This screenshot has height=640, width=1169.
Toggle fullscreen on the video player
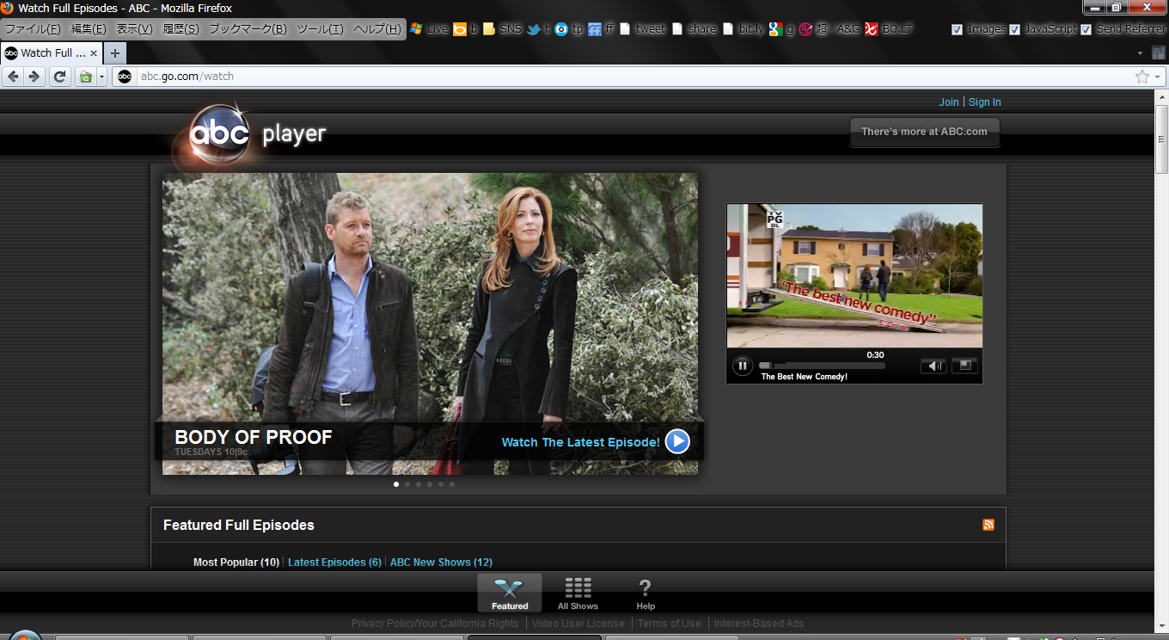(x=964, y=366)
